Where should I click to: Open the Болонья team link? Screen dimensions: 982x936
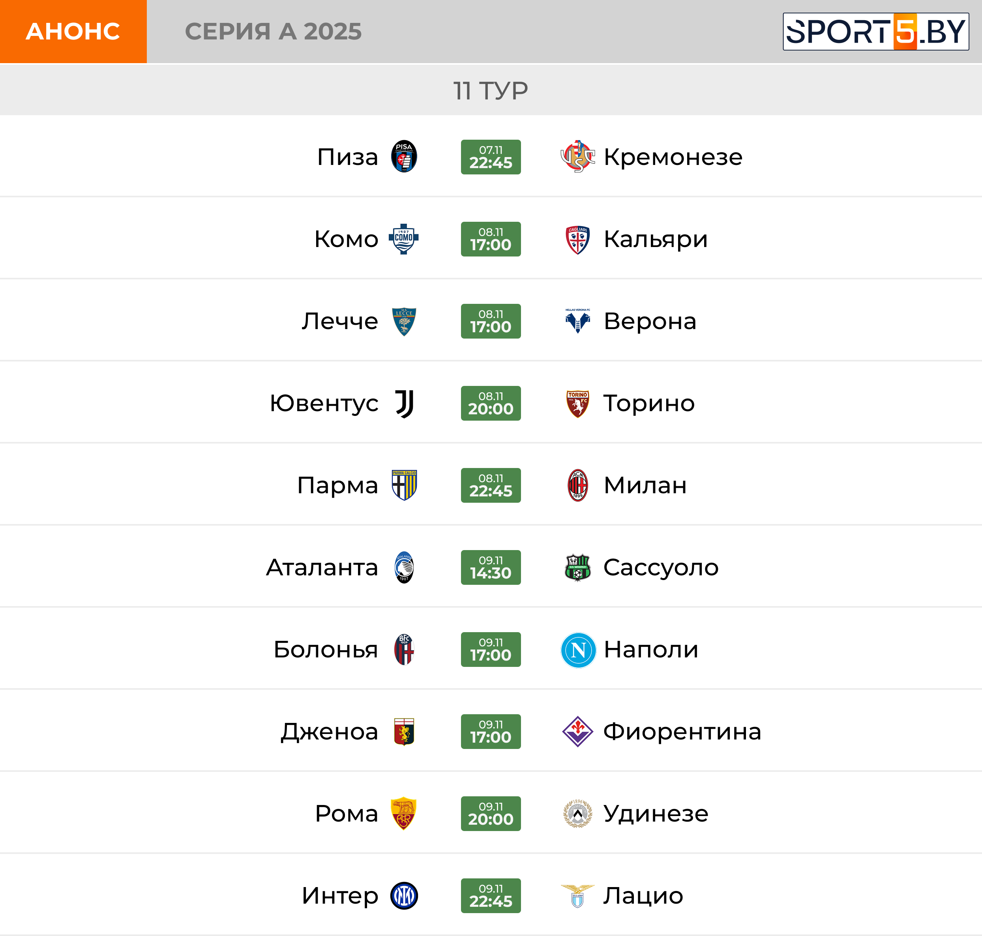click(x=325, y=650)
